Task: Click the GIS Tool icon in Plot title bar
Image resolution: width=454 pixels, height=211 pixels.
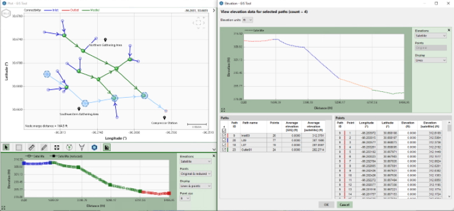Action: tap(3, 3)
